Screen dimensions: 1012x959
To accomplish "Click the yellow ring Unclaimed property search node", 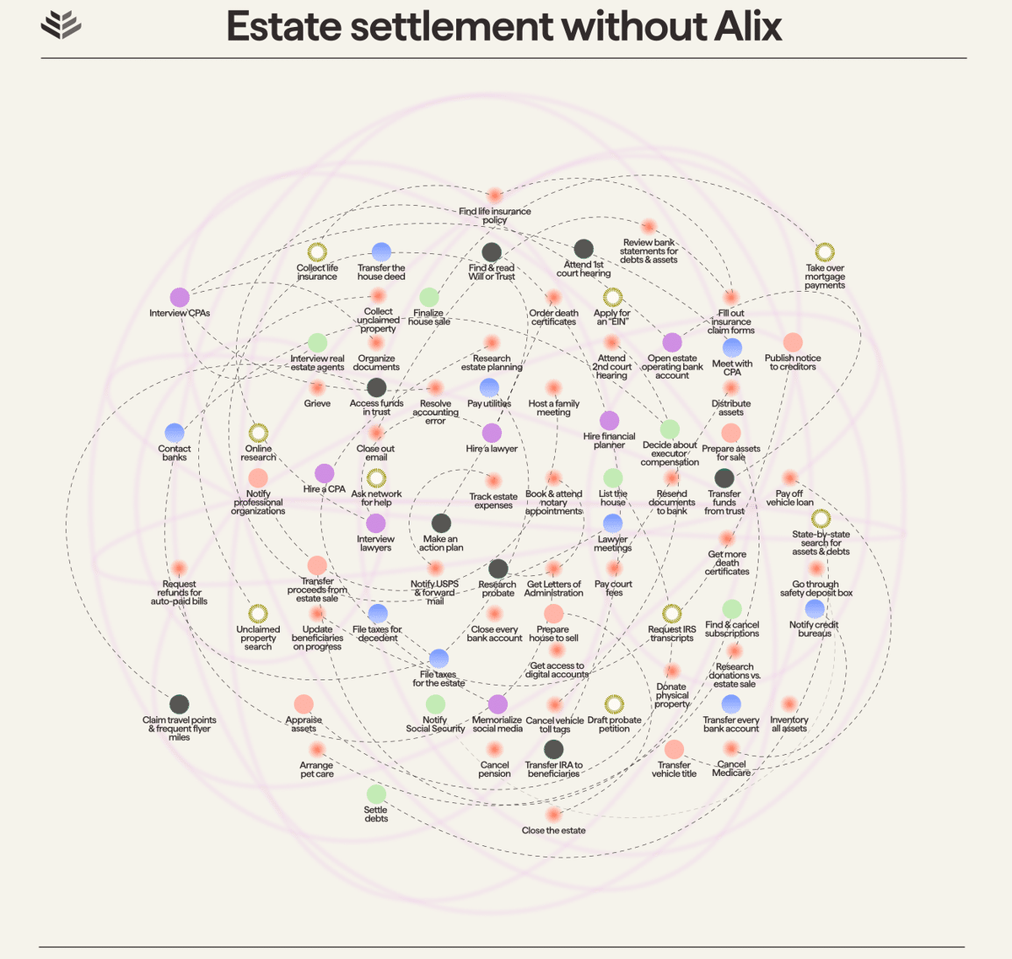I will pos(258,613).
